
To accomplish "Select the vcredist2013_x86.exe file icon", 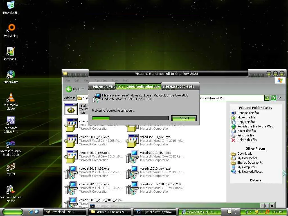I will 71,188.
